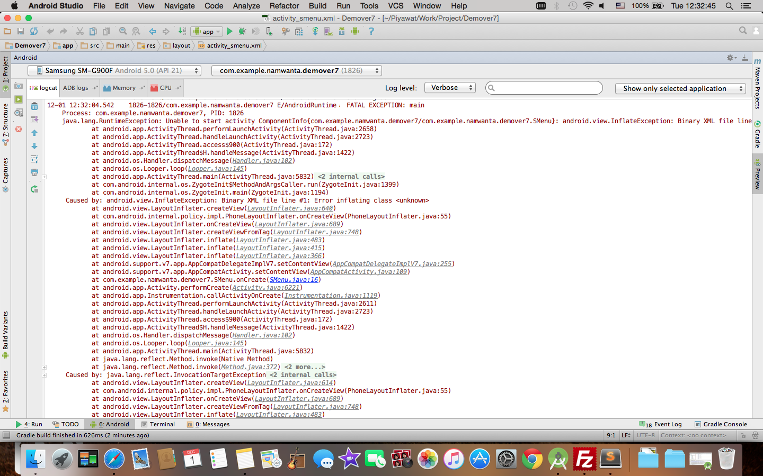Select the ADB logs tab

[x=80, y=88]
